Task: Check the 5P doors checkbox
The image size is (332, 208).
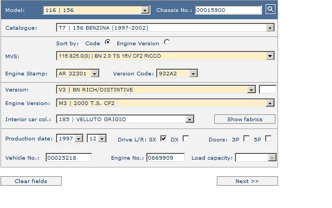Action: tap(268, 139)
